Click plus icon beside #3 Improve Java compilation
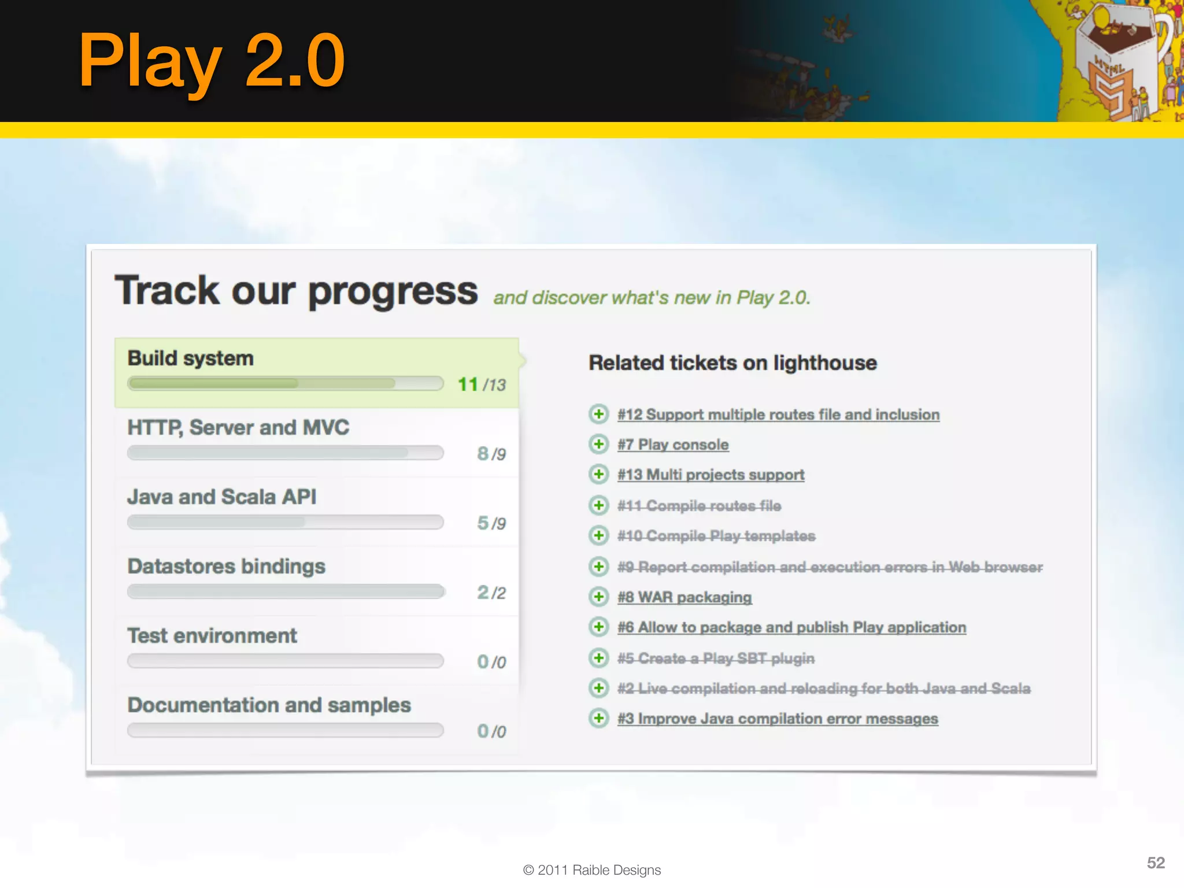 point(599,718)
